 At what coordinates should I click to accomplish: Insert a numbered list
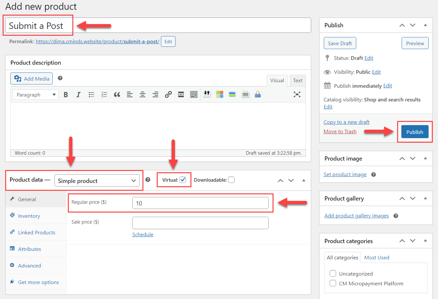pos(104,95)
